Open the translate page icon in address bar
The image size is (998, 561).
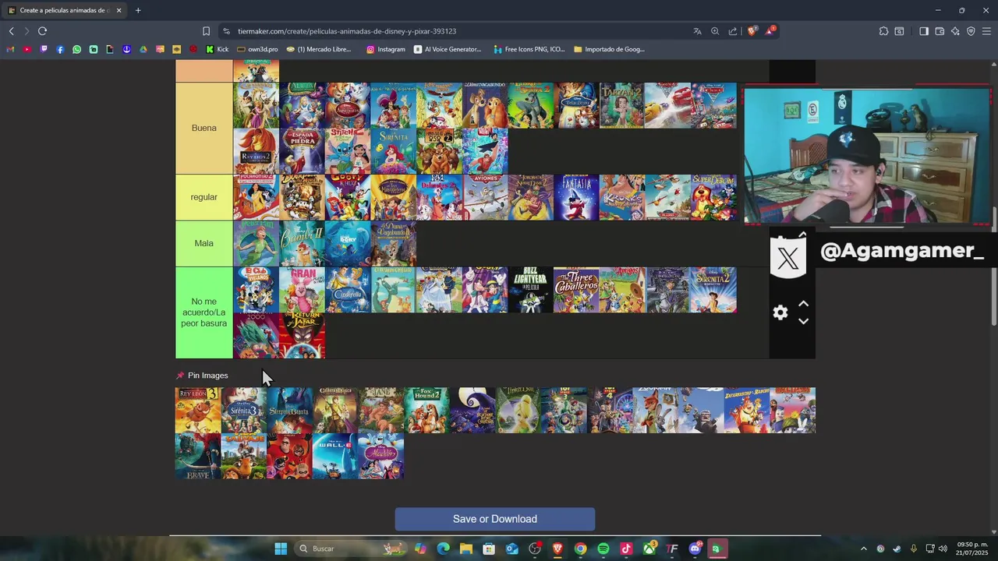click(x=697, y=31)
